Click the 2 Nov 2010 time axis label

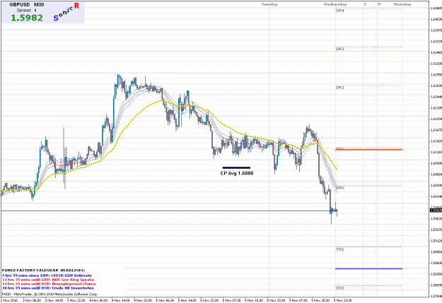(x=9, y=300)
